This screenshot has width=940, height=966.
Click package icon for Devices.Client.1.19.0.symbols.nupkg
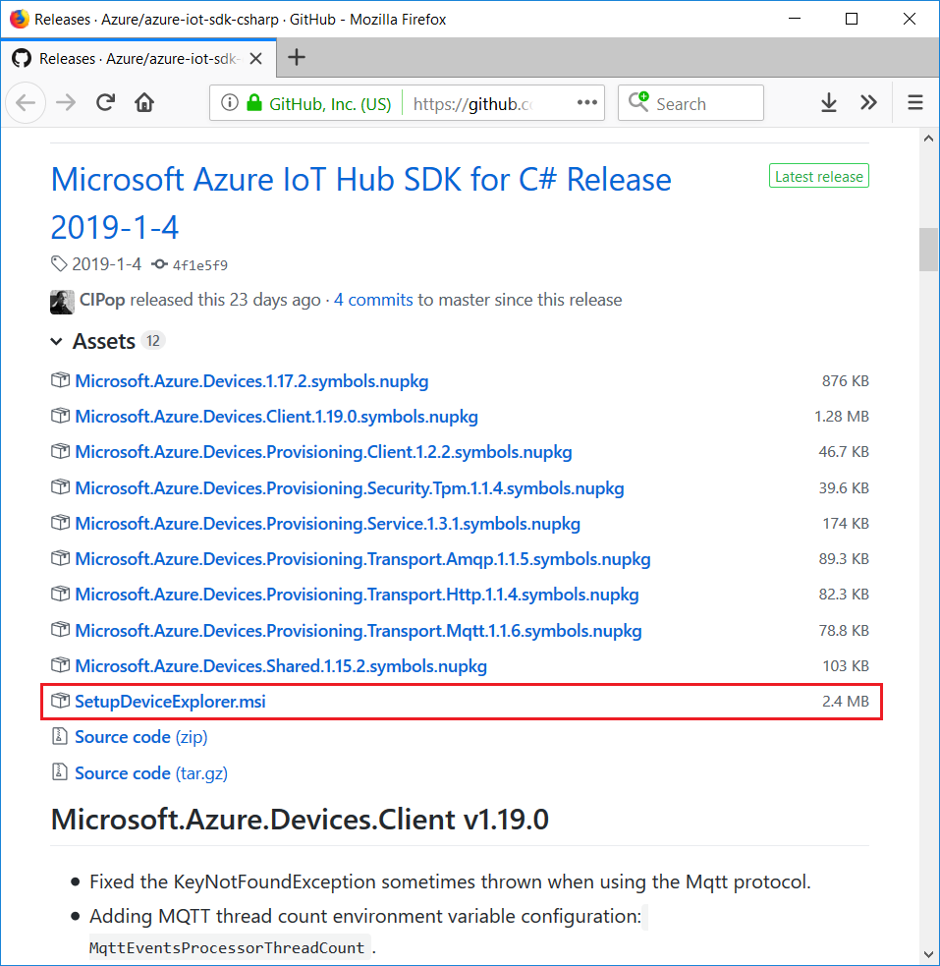click(x=60, y=416)
